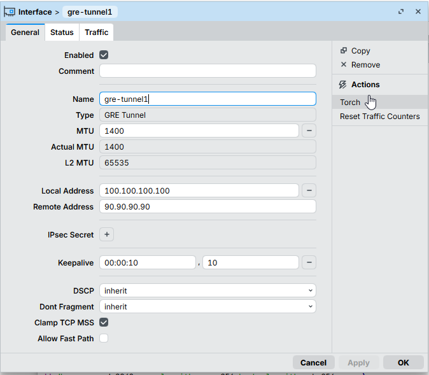Add IPsec Secret with plus button
Screen dimensions: 429x375
point(107,235)
